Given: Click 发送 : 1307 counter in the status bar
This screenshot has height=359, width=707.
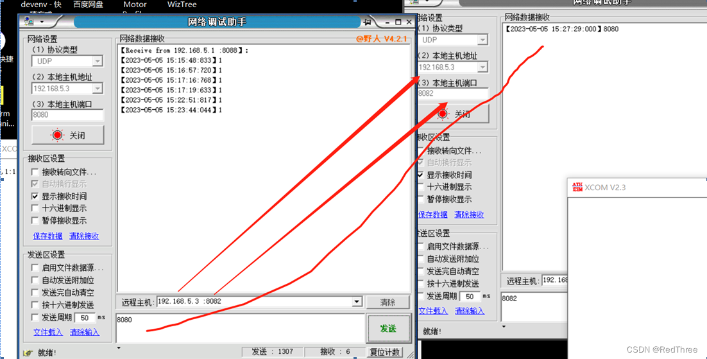Looking at the screenshot, I should pyautogui.click(x=272, y=352).
